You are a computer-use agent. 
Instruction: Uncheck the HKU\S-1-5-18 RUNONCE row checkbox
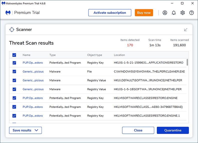click(14, 89)
